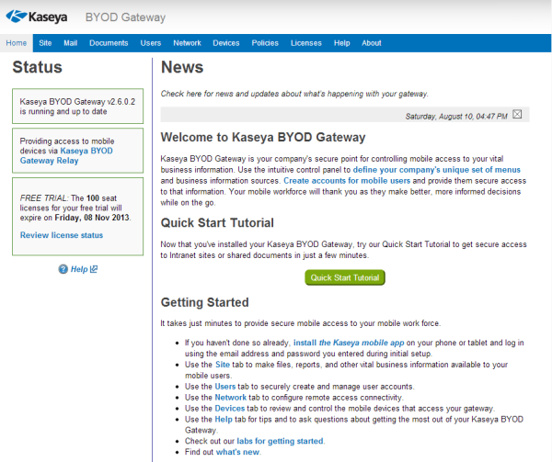Switch to the Site tab
552x462 pixels.
[45, 43]
